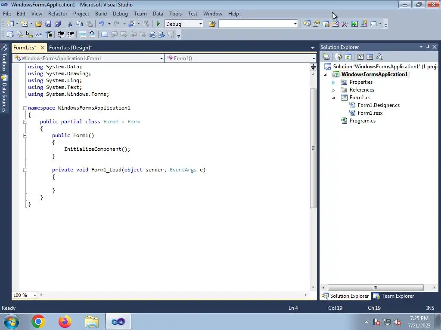Click the Undo arrow icon
The height and width of the screenshot is (330, 441).
[102, 24]
